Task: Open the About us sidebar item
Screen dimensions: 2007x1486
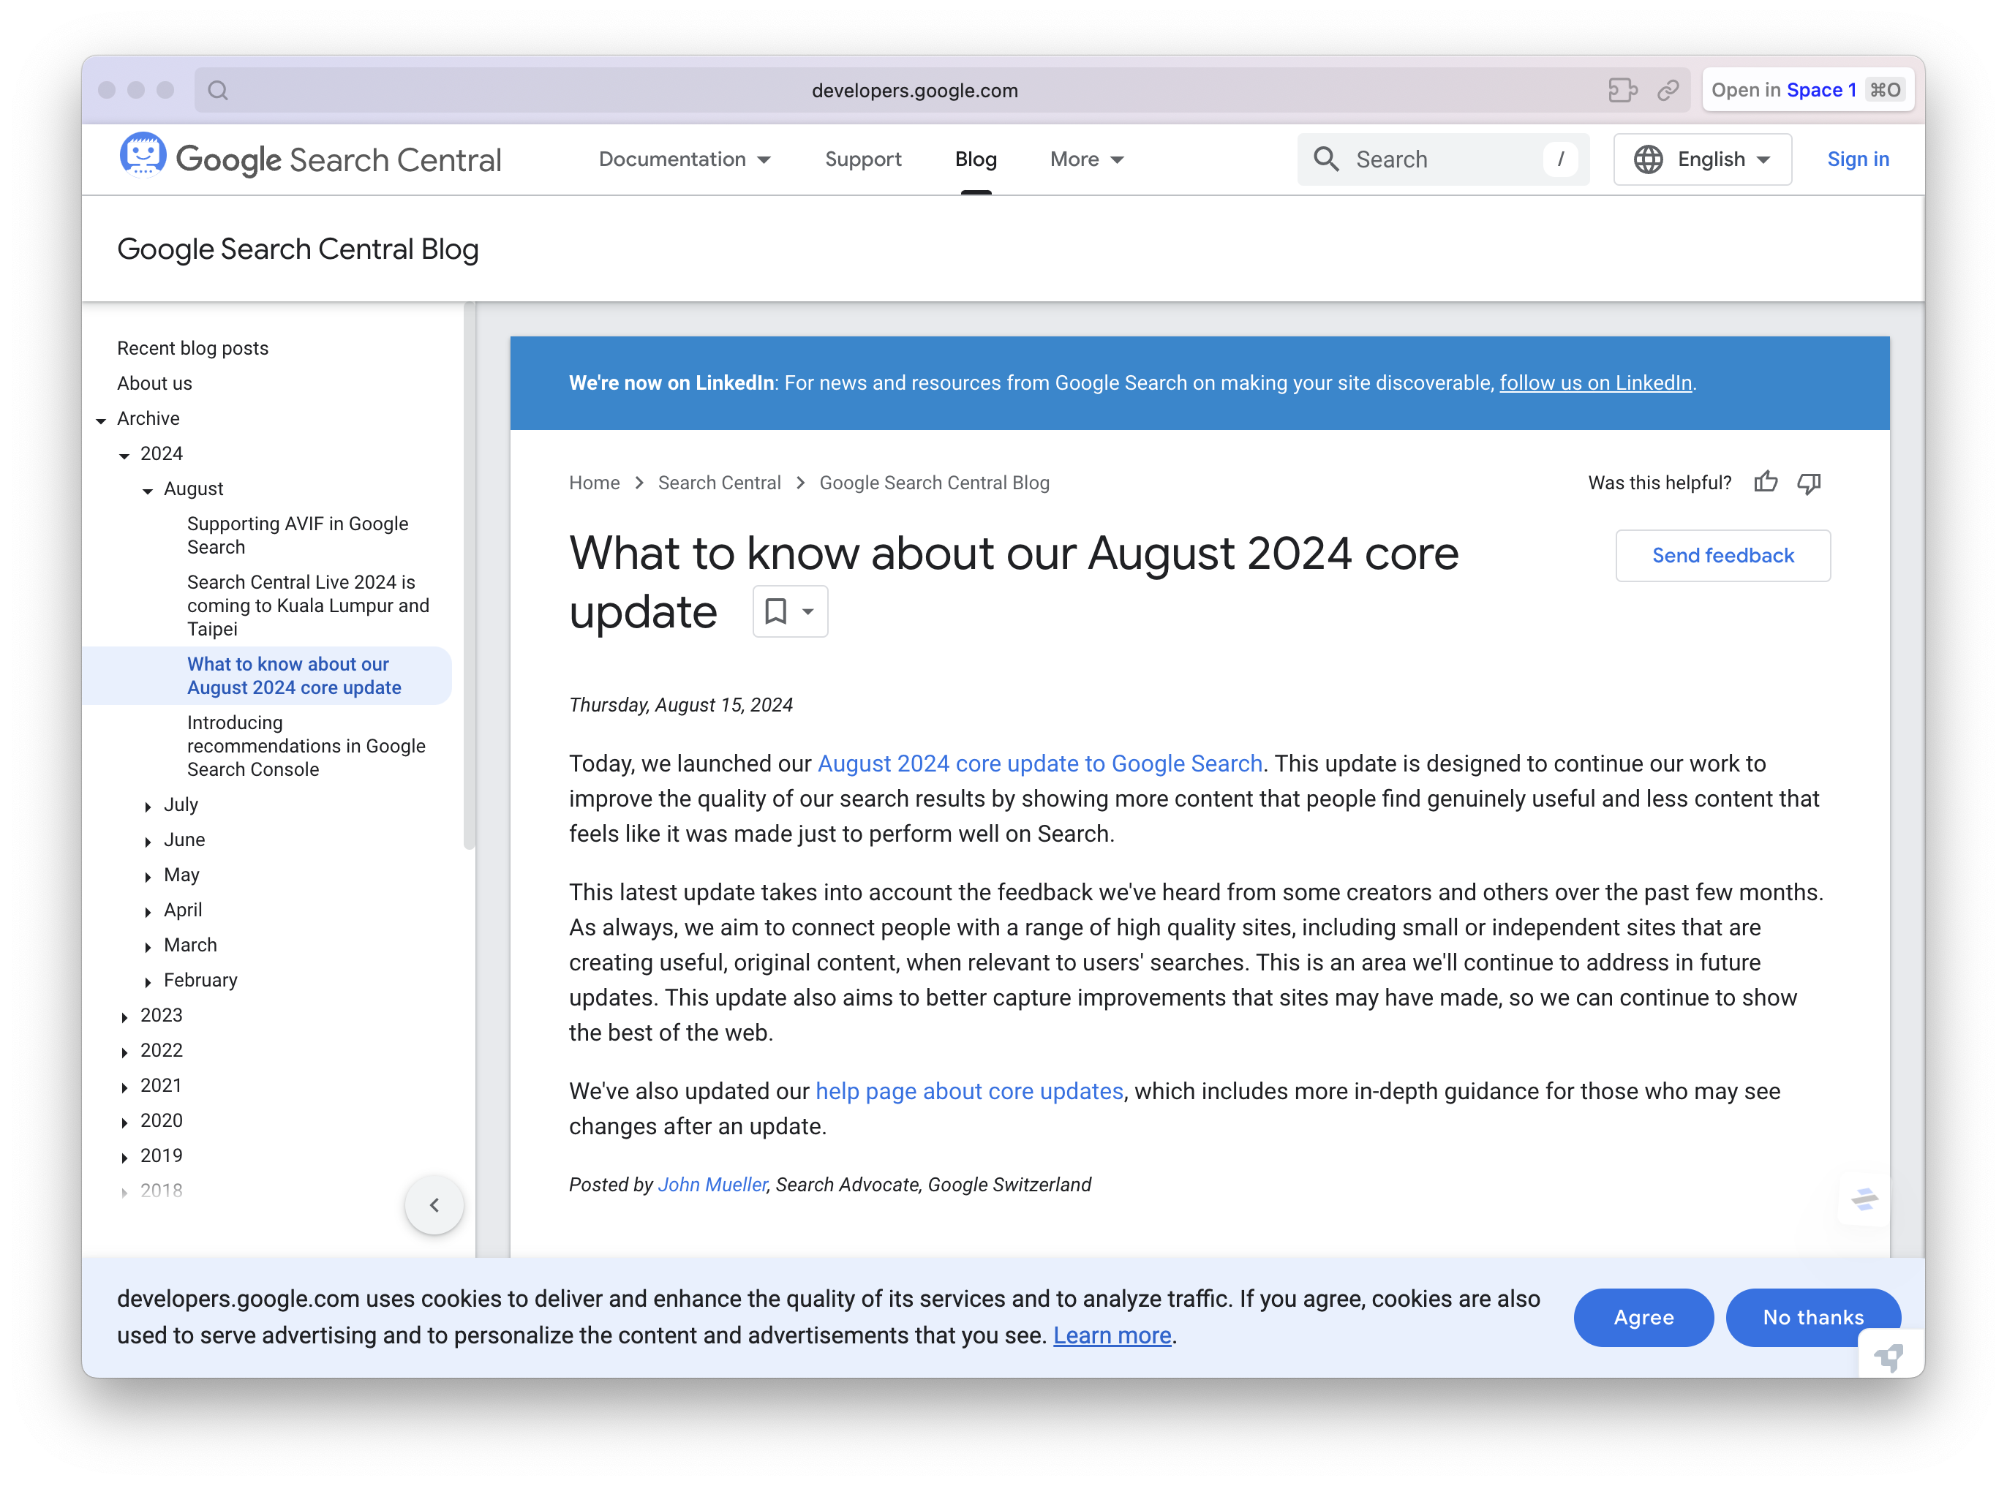Action: pos(155,383)
